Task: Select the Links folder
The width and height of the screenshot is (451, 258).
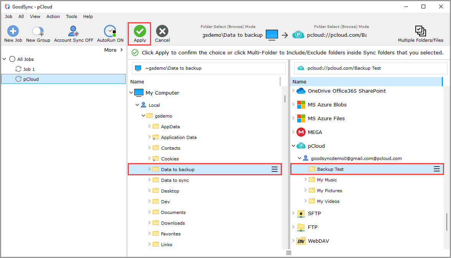Action: pos(166,245)
